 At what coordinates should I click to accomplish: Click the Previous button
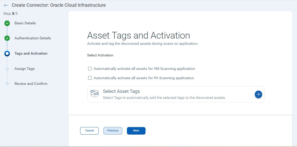click(113, 131)
